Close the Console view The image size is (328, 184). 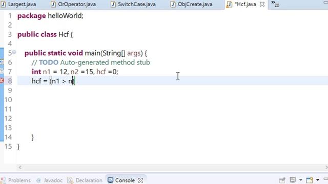coord(140,180)
